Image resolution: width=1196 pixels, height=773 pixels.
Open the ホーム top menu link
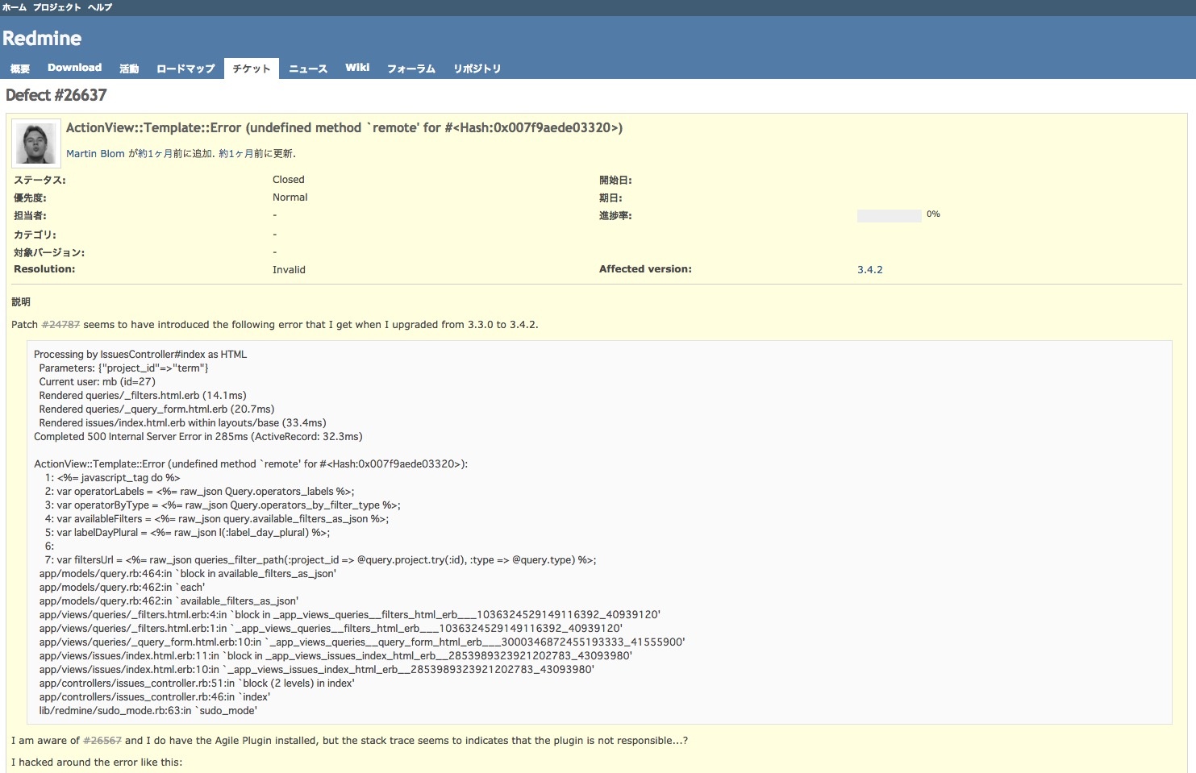pos(15,7)
